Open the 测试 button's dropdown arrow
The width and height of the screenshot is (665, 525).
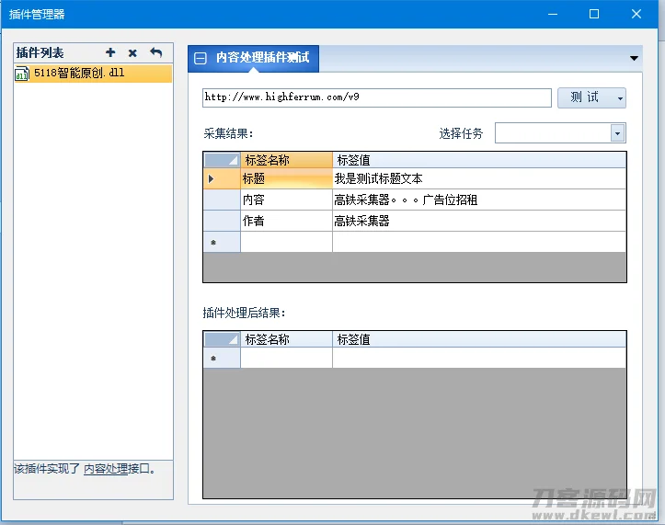(x=619, y=98)
